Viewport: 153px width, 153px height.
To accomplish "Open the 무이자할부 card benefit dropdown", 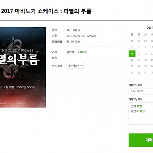I will point(75,66).
